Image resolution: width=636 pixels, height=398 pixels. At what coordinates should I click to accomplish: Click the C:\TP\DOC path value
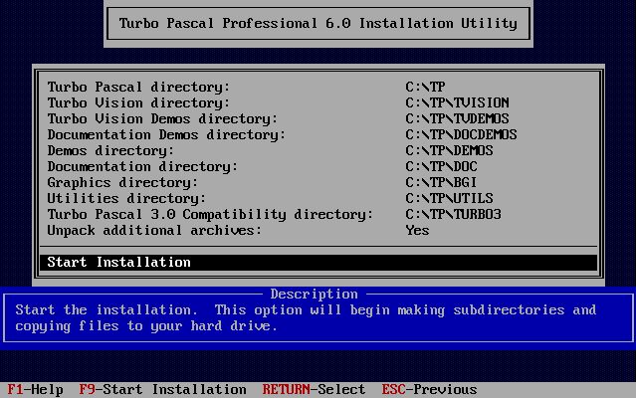tap(441, 166)
